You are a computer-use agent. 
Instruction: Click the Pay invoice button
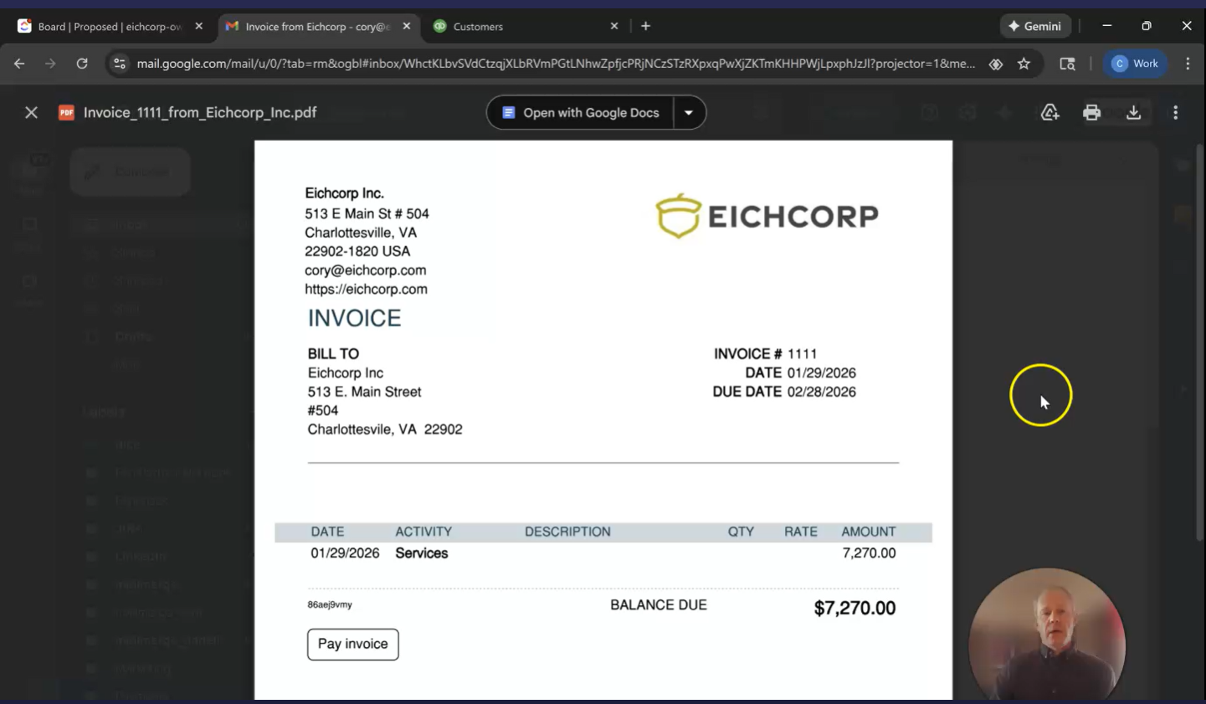[352, 644]
